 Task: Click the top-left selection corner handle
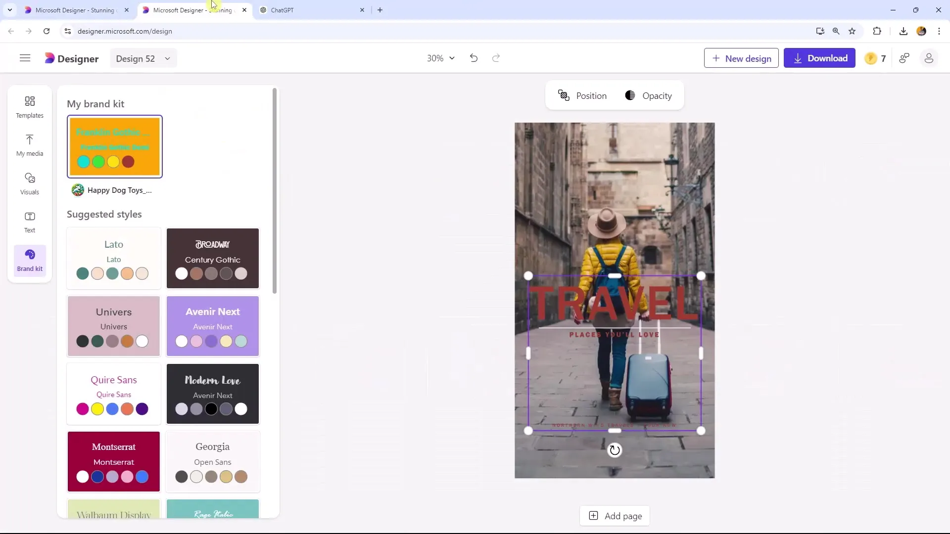point(528,276)
